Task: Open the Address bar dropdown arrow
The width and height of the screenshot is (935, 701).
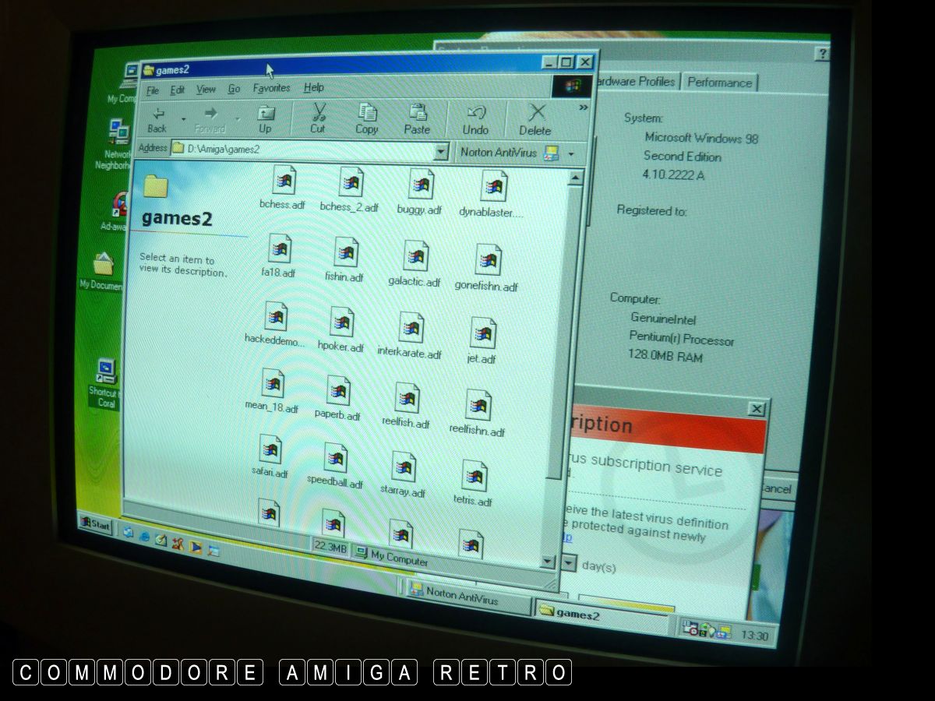Action: (442, 152)
